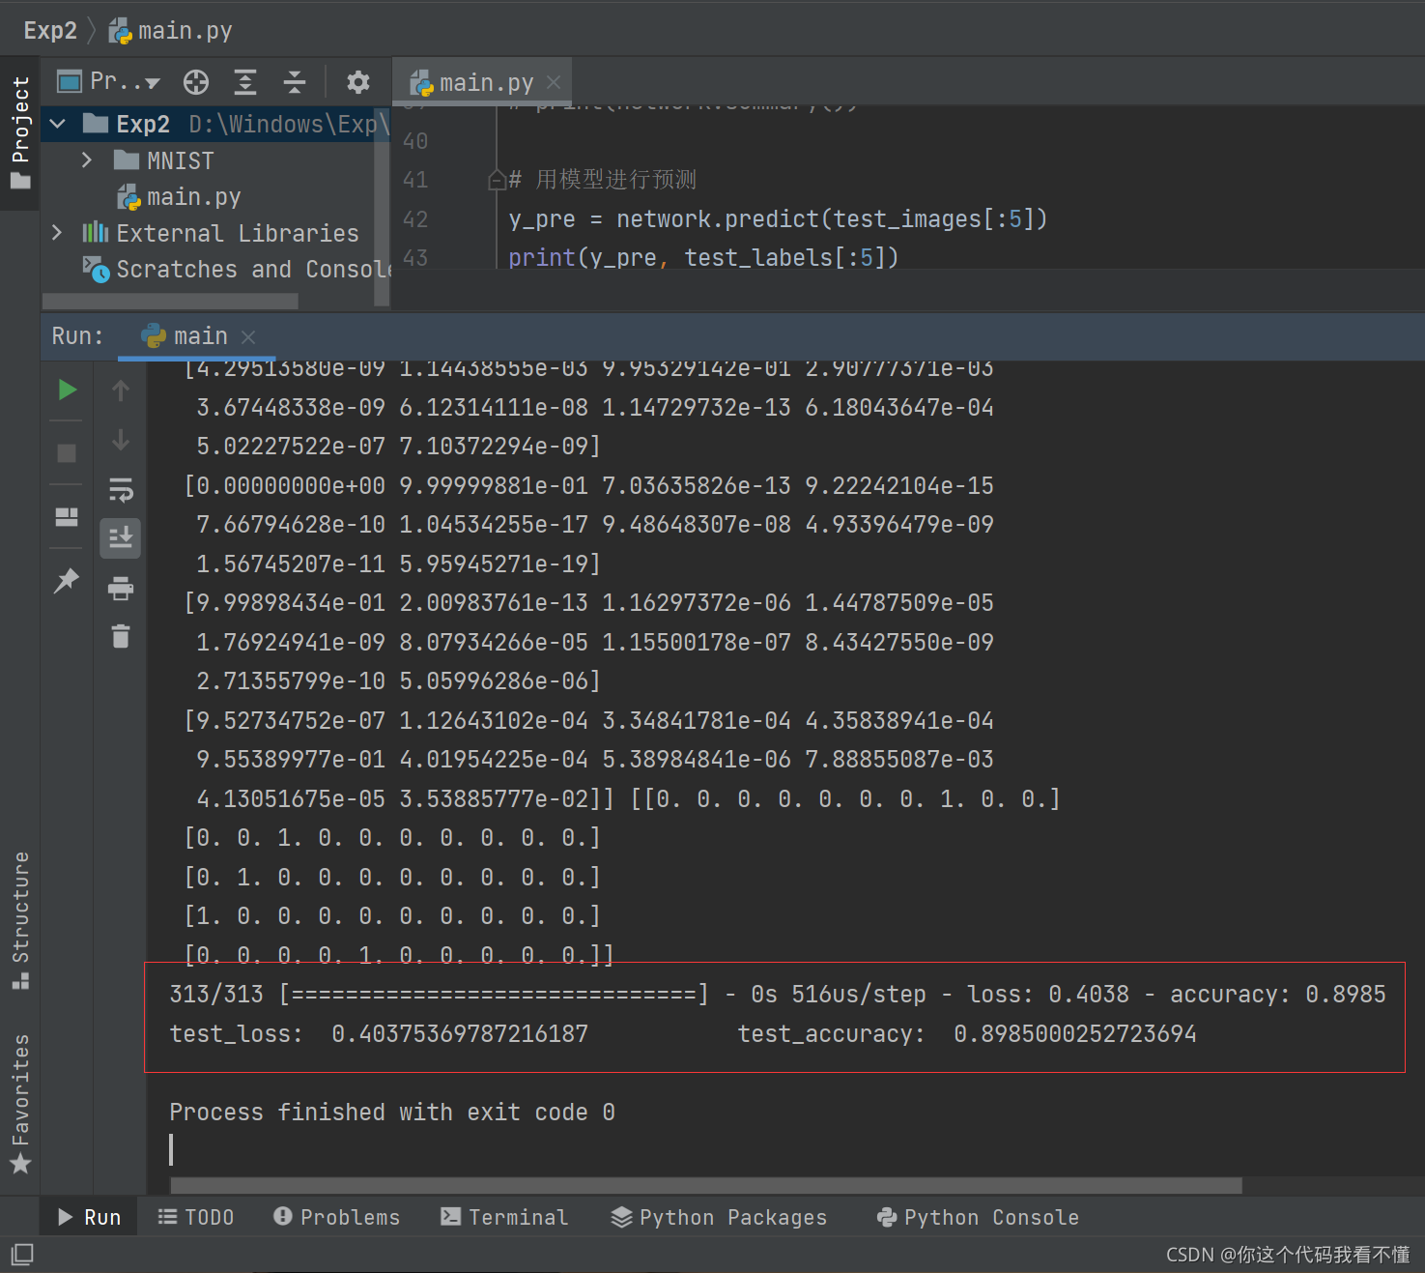Click the Down the stack trace arrow

point(121,440)
